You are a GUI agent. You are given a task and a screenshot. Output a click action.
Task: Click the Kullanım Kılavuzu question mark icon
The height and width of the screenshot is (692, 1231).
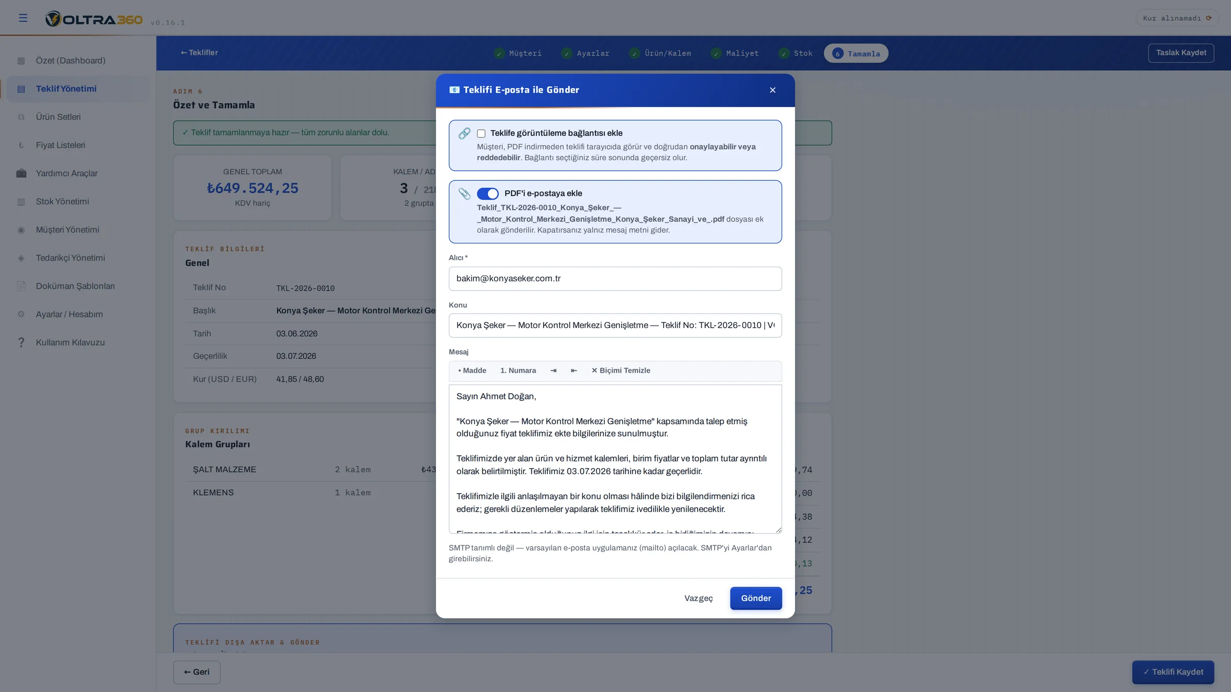pos(21,342)
